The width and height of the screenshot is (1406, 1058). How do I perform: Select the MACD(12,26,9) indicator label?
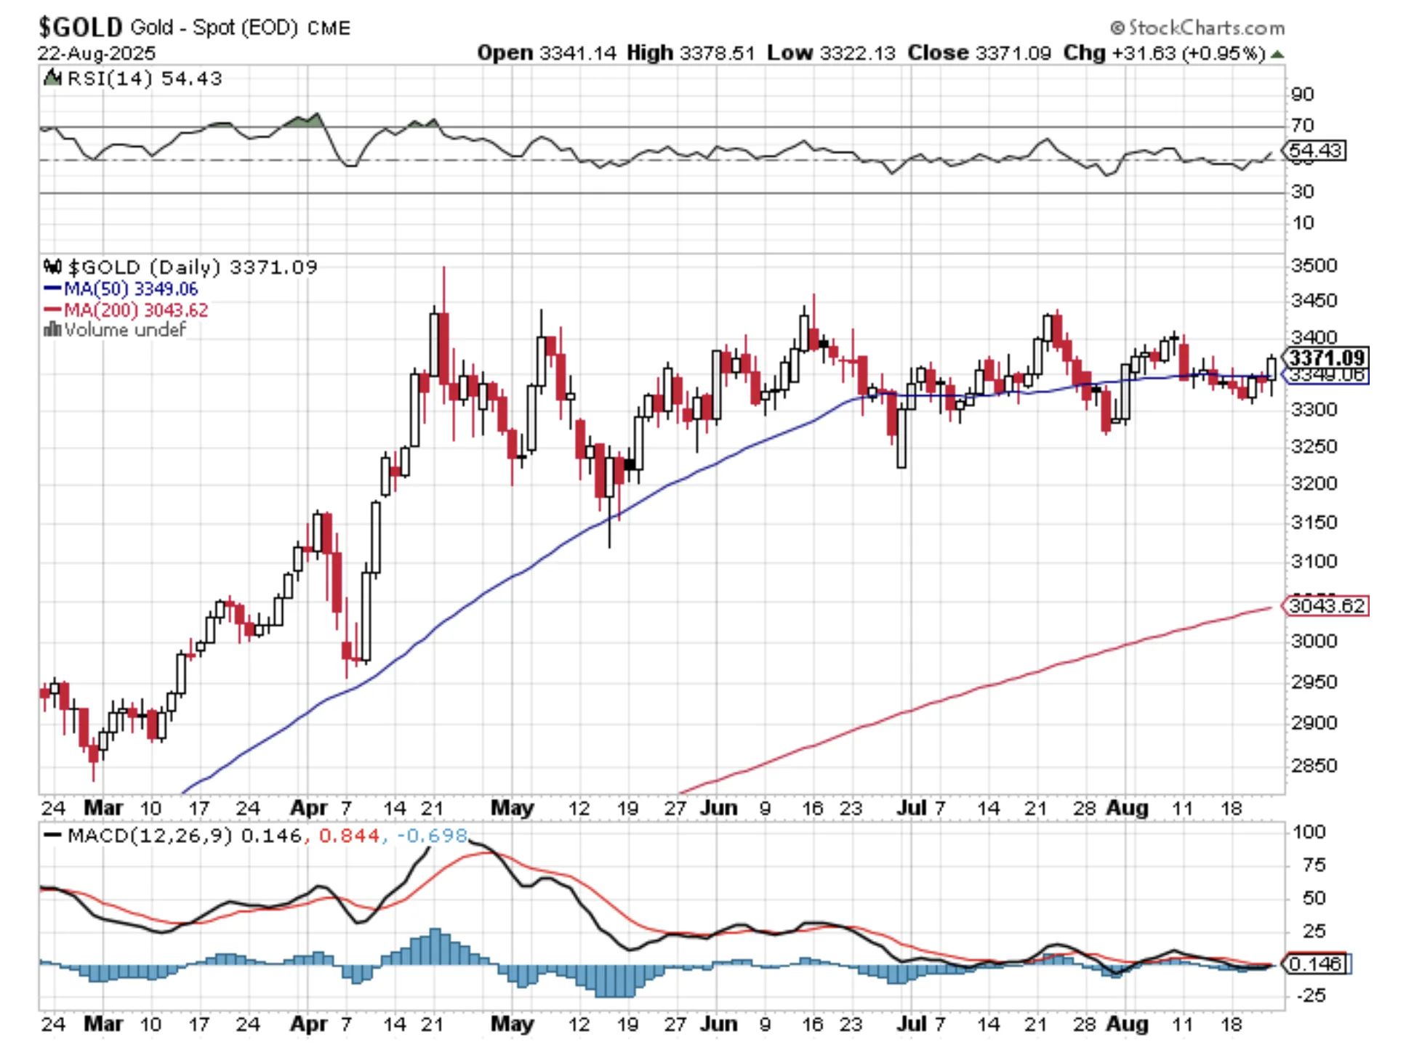[150, 835]
